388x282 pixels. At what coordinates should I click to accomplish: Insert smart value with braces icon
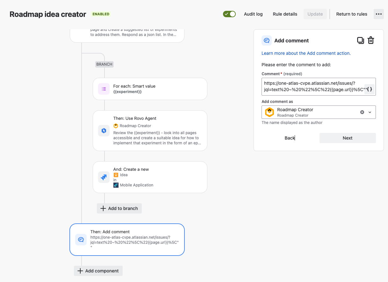tap(370, 90)
